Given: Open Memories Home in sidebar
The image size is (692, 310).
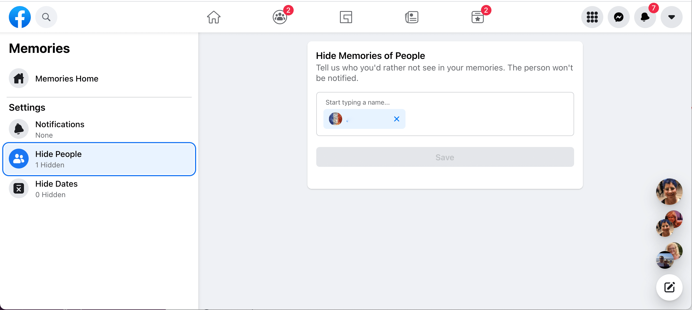Looking at the screenshot, I should click(x=67, y=78).
